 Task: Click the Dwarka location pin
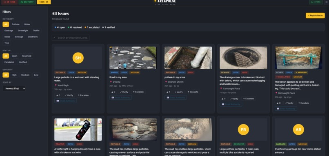111,82
